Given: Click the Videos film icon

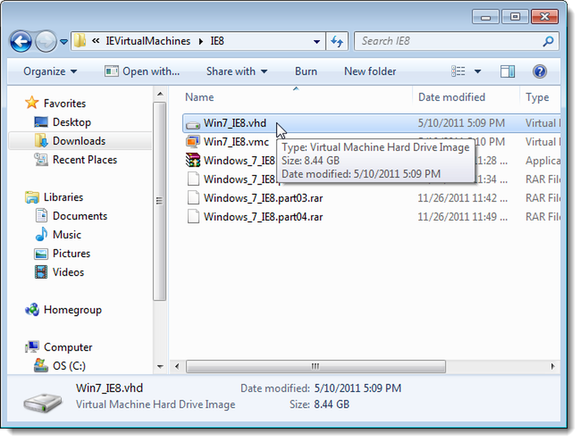Looking at the screenshot, I should click(x=41, y=272).
